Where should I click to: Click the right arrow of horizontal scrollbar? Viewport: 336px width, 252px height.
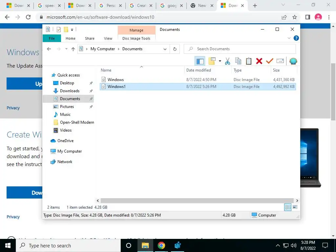(x=297, y=200)
